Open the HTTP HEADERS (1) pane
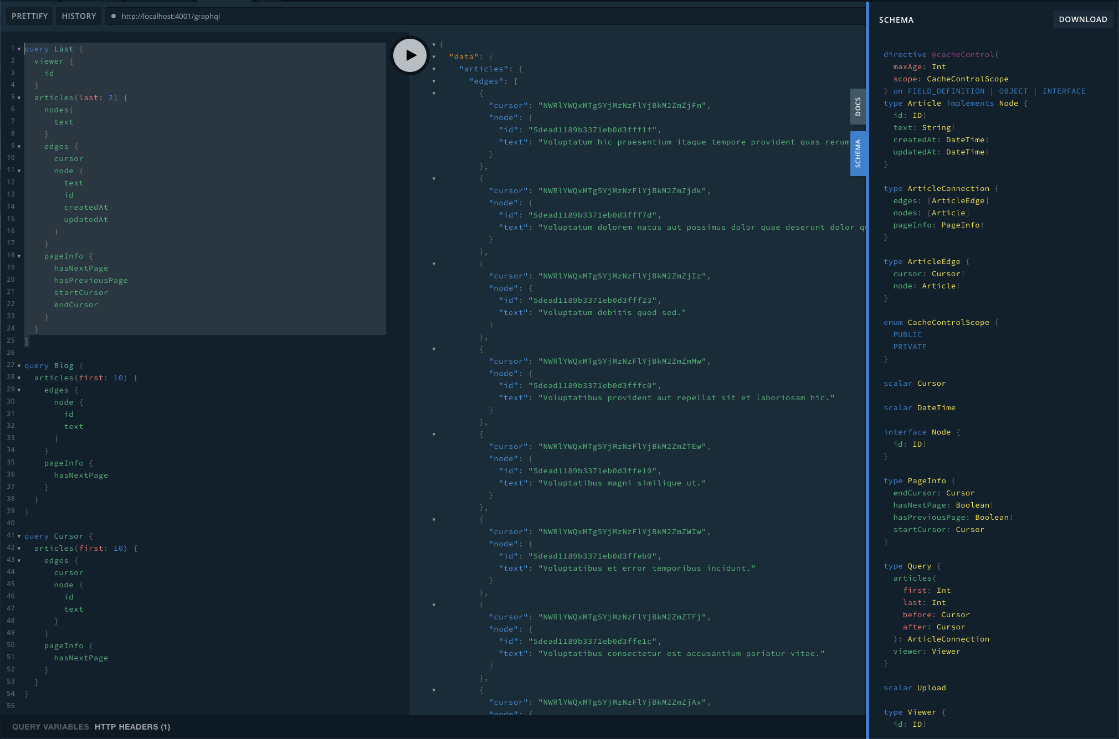 point(132,727)
